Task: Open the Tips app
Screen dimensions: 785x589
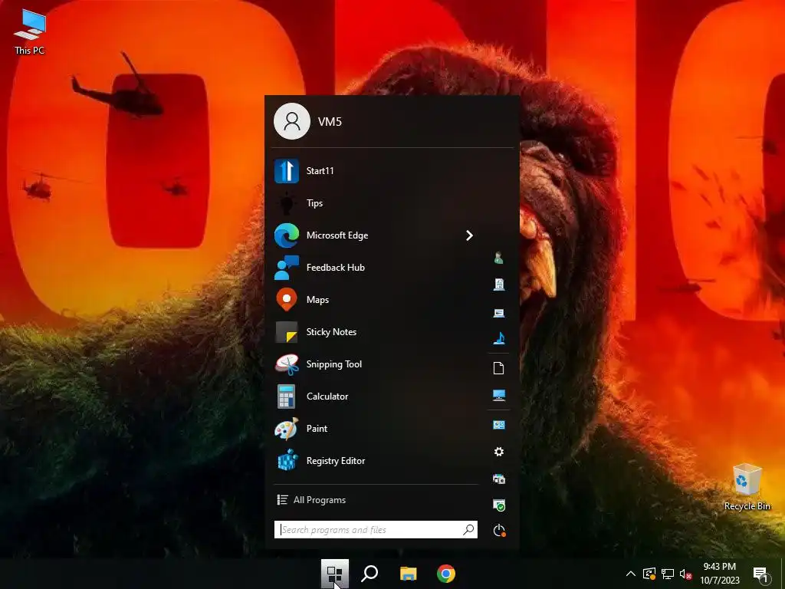Action: [x=376, y=202]
